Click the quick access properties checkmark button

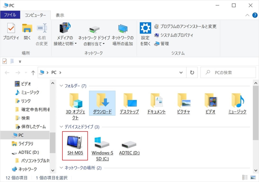tap(5, 61)
